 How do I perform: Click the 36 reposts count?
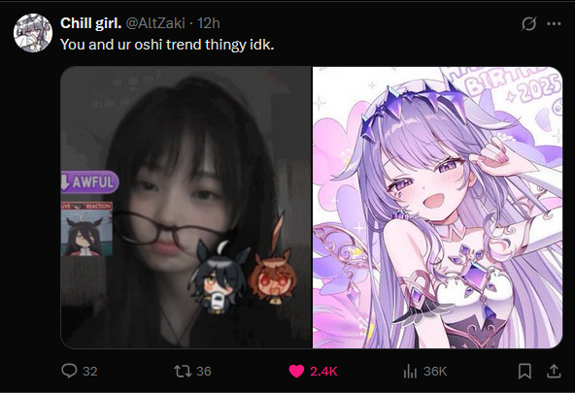(x=204, y=372)
